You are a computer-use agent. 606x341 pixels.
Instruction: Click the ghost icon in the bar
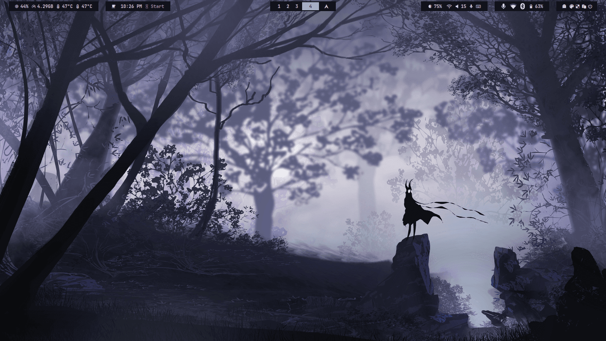(x=564, y=6)
